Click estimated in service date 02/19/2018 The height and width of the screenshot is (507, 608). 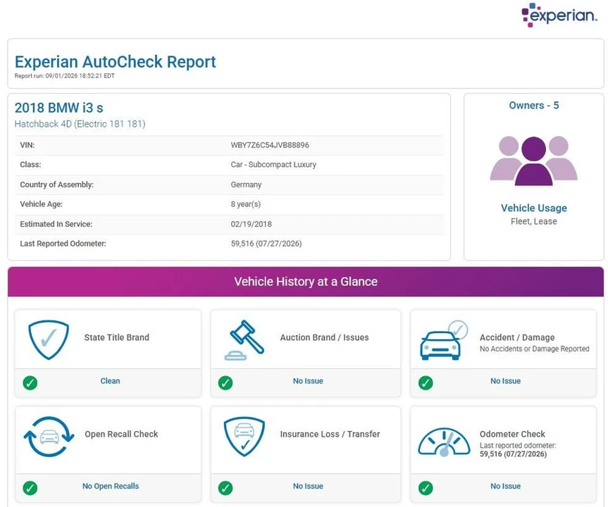pyautogui.click(x=252, y=224)
